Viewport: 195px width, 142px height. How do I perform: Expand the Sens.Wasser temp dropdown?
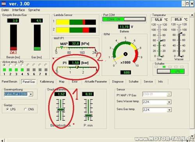(x=169, y=102)
